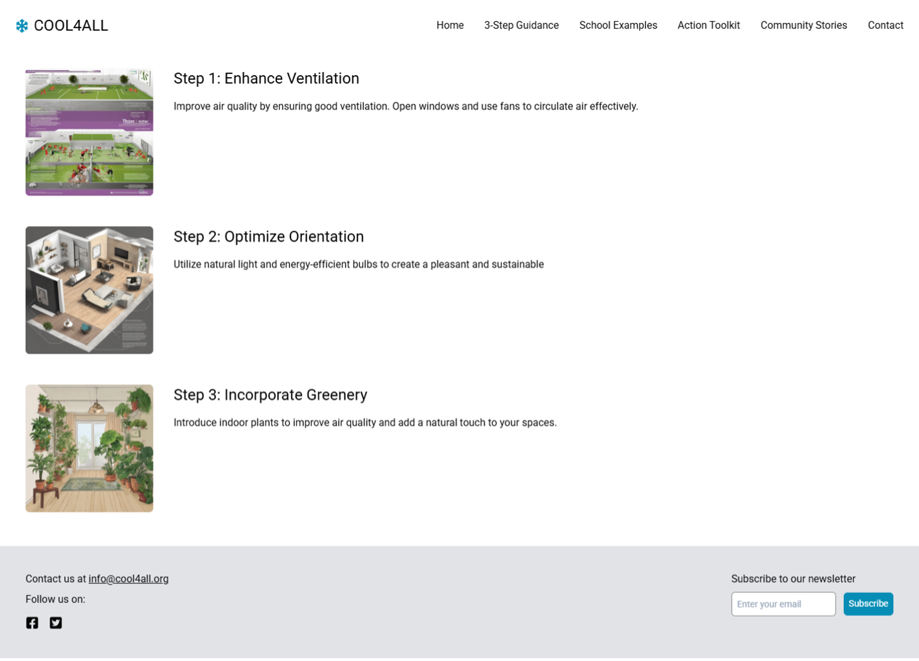Select Contact in the navigation bar
Screen dimensions: 919x661
pos(885,26)
